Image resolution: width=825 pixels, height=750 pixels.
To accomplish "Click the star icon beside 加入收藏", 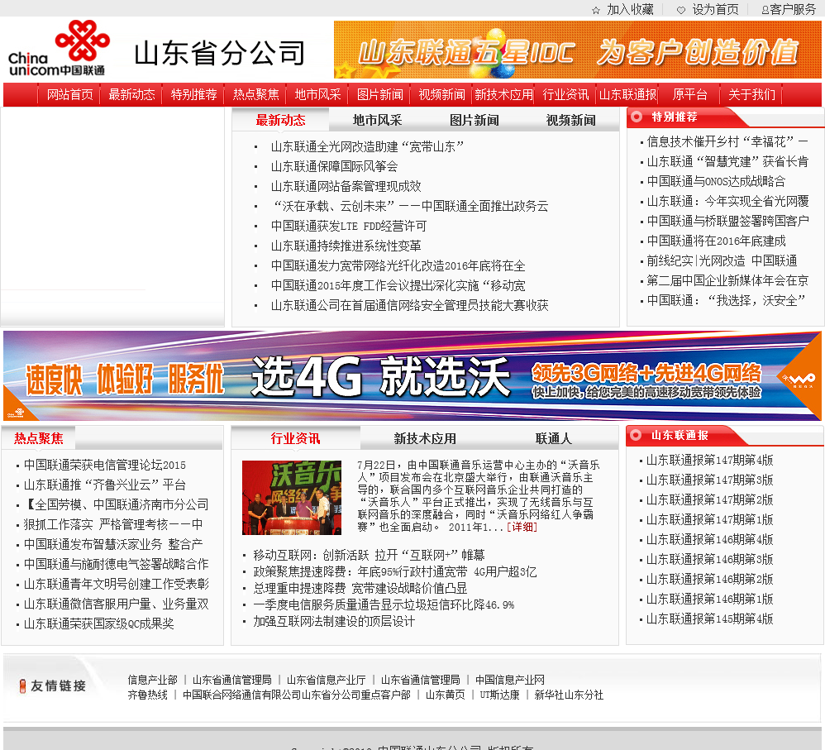I will click(x=595, y=10).
